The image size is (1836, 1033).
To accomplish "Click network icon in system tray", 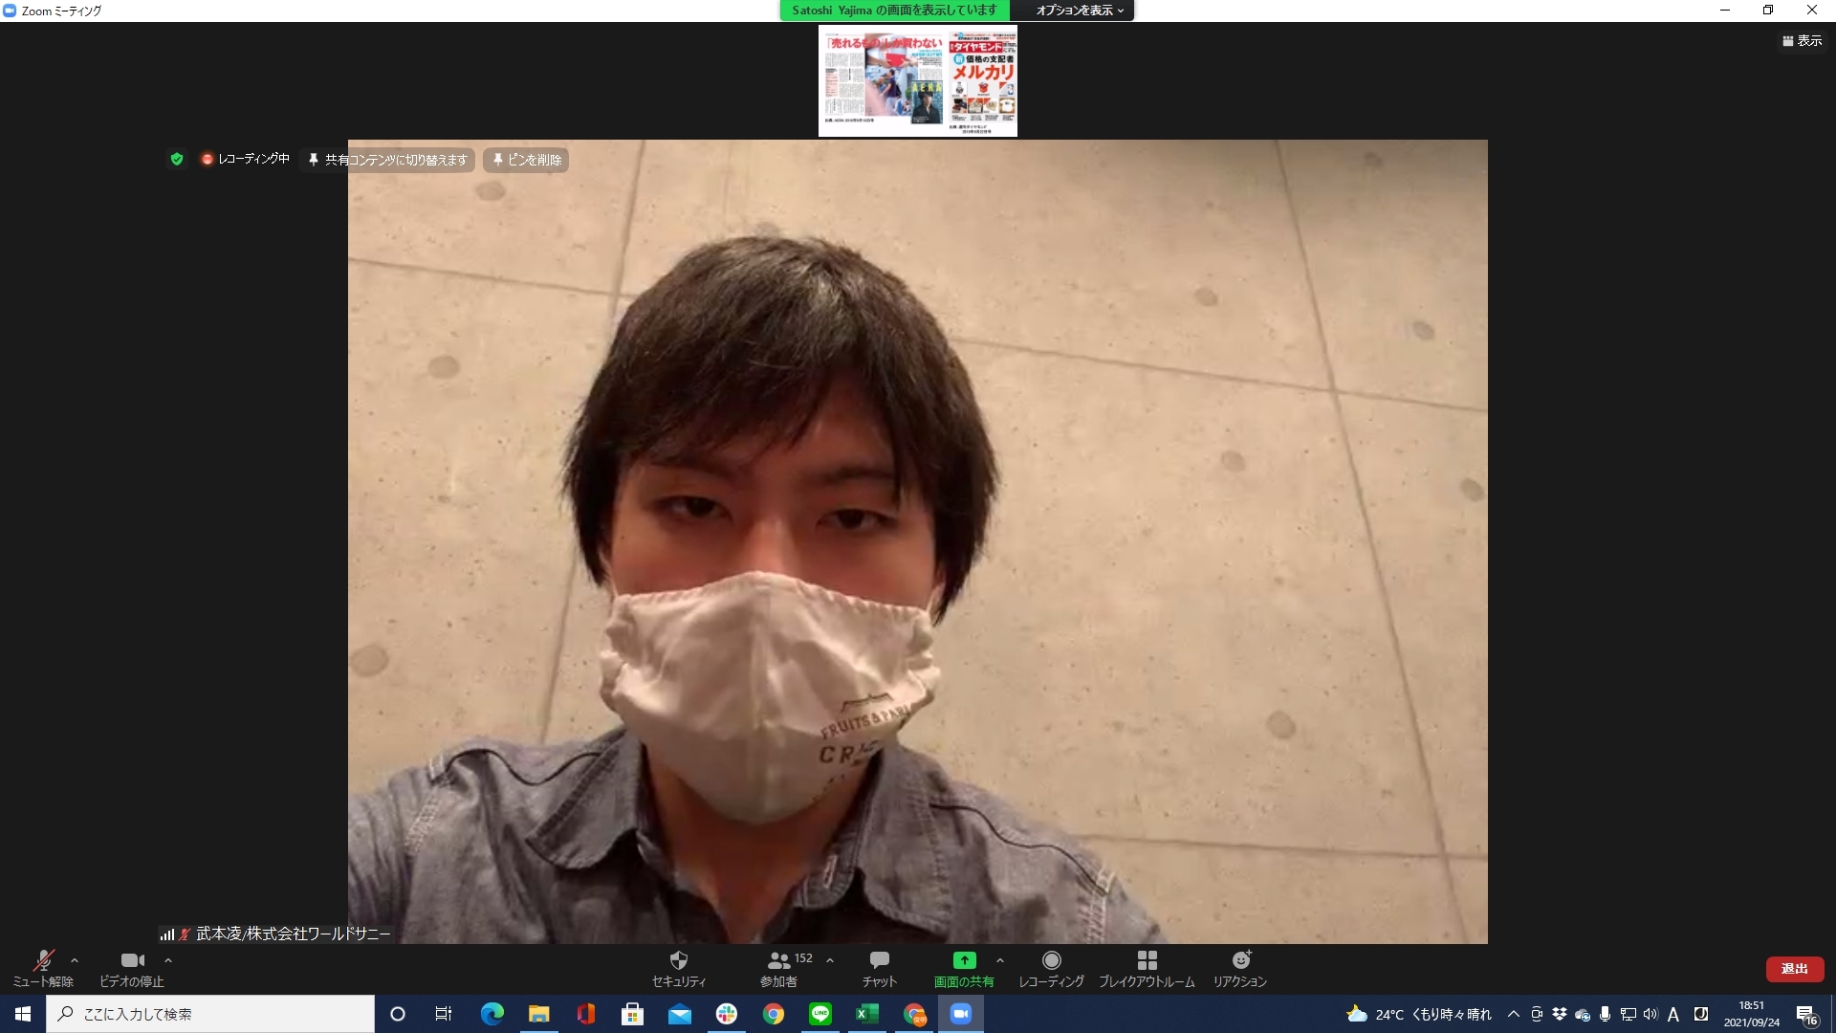I will tap(1628, 1014).
